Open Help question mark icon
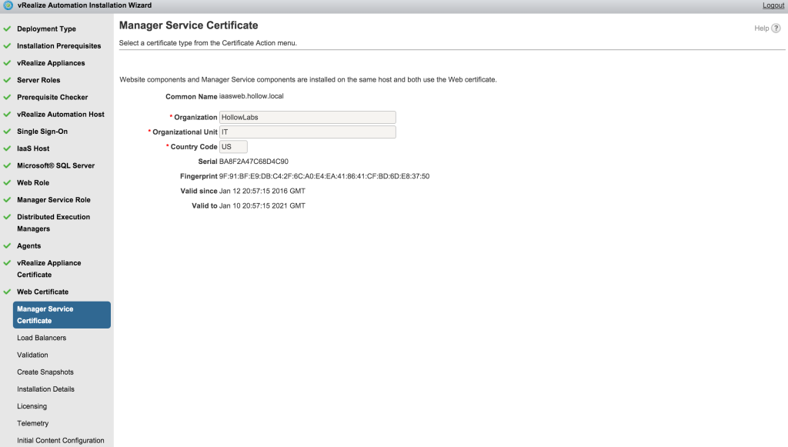788x447 pixels. pos(776,28)
